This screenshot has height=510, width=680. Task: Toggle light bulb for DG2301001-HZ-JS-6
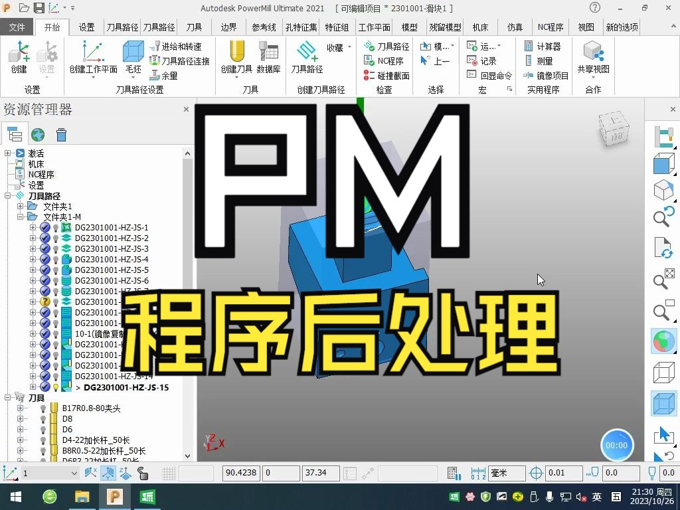(56, 281)
